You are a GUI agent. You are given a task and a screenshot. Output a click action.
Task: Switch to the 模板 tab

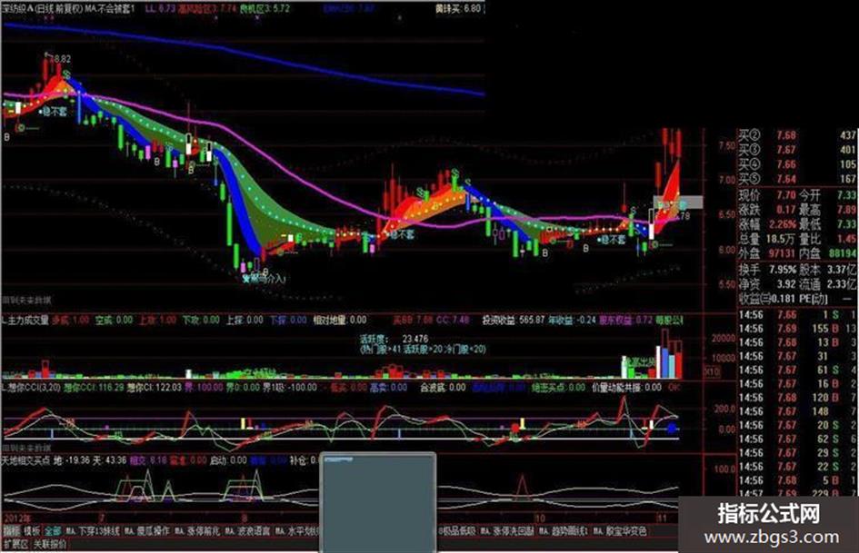click(33, 531)
